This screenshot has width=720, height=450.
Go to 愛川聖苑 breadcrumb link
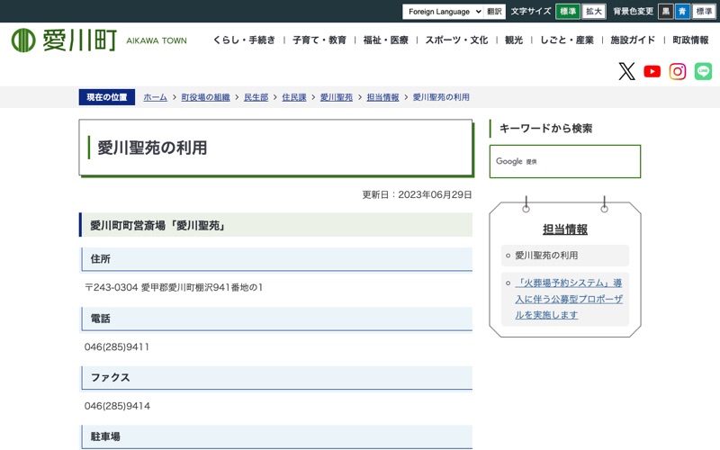click(x=336, y=97)
